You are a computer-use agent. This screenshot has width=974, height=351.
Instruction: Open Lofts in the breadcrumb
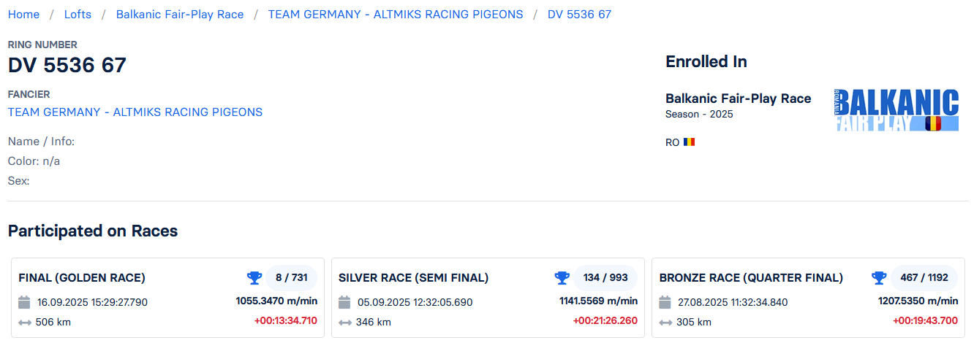78,15
